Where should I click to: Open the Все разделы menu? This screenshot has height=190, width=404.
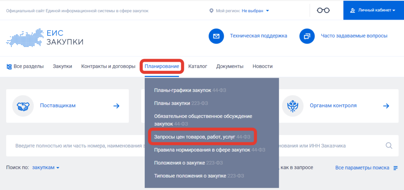pyautogui.click(x=25, y=66)
